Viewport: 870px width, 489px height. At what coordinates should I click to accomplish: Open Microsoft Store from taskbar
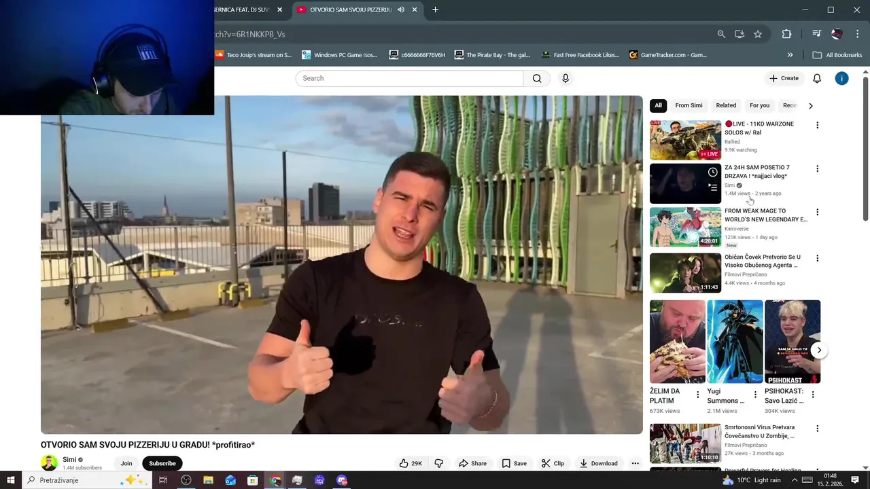[252, 480]
